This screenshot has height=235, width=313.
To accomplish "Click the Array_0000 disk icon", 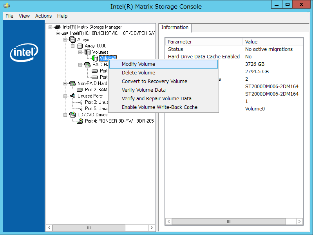I will click(x=80, y=46).
